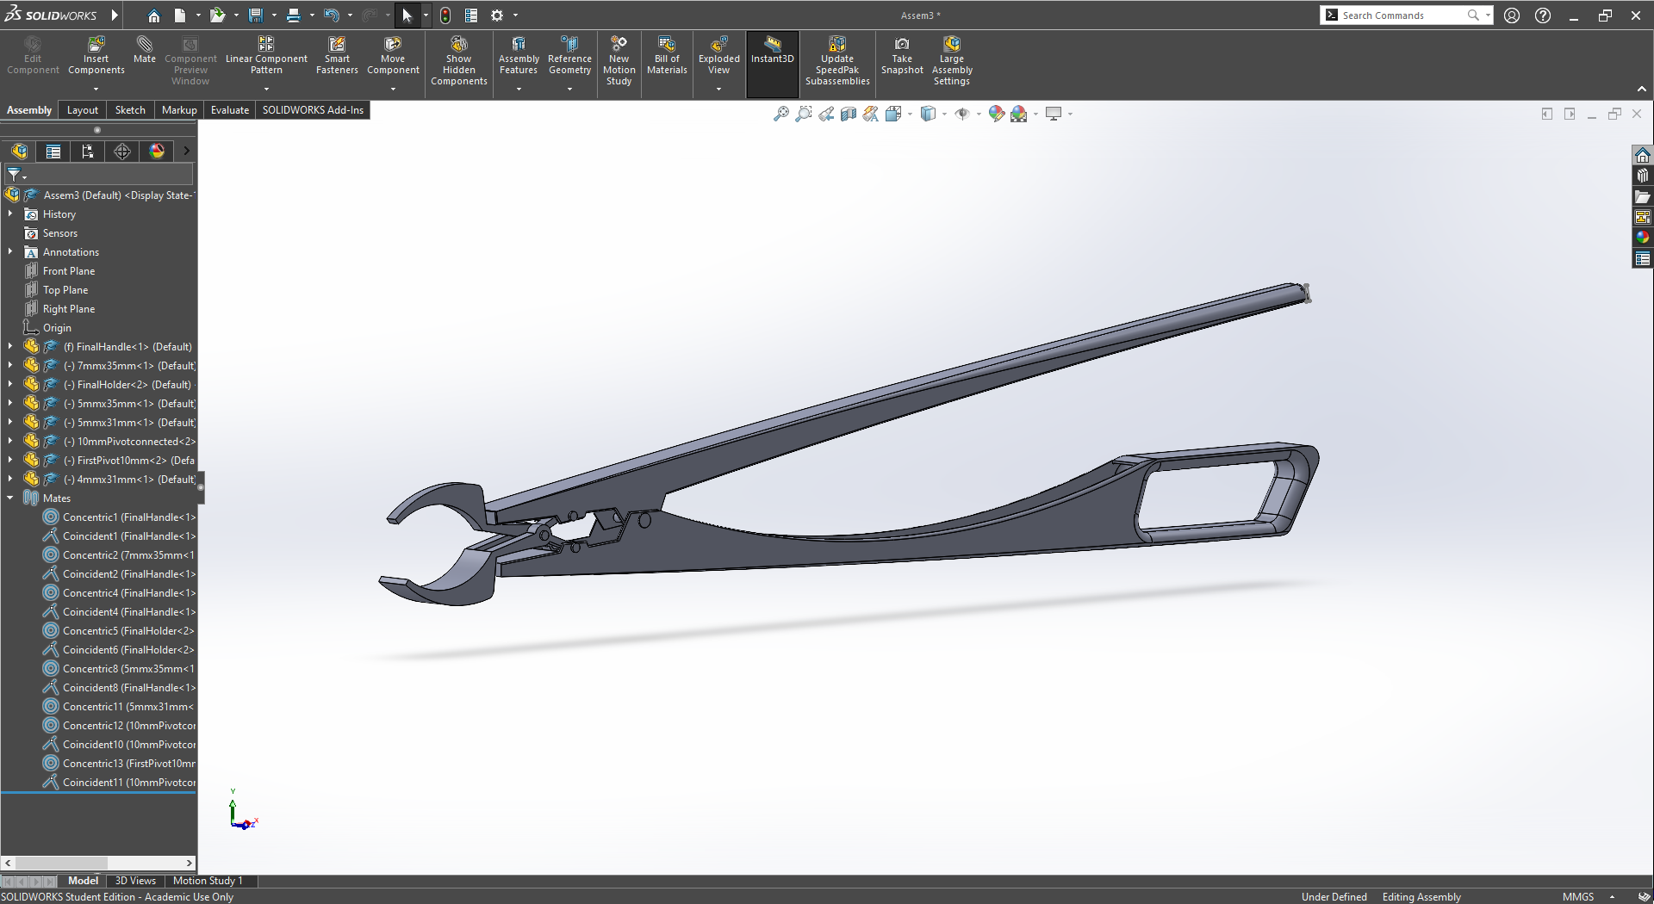Expand the History tree node
This screenshot has width=1654, height=904.
click(10, 214)
